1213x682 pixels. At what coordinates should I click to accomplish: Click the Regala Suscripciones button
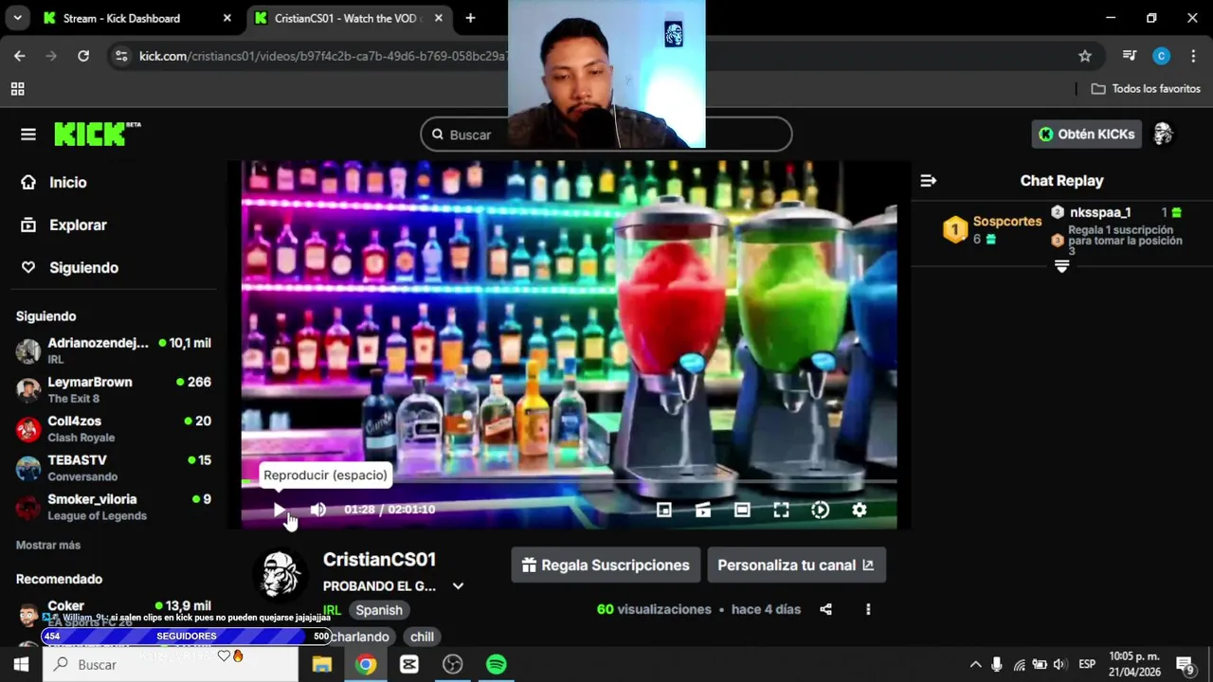tap(606, 565)
